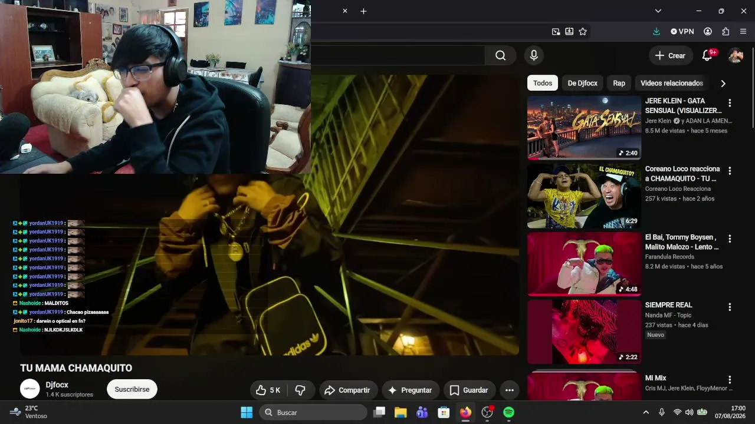Open Microsoft Store from the taskbar
The image size is (755, 424).
pyautogui.click(x=444, y=412)
